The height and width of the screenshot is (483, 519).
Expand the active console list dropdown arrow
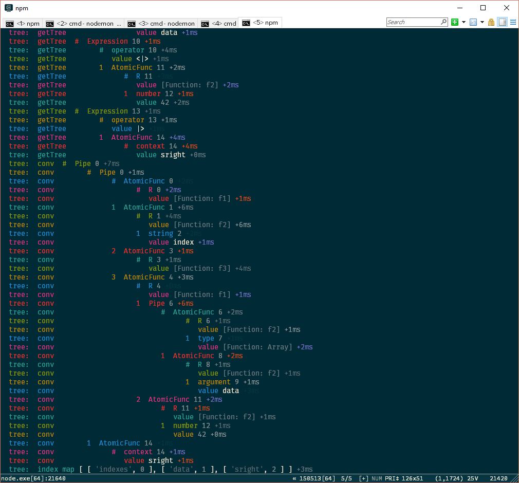(482, 22)
